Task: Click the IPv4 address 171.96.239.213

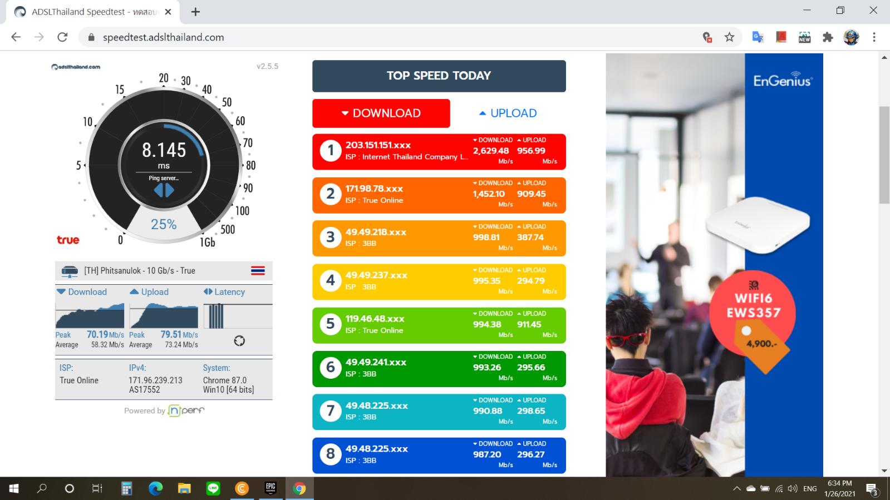Action: pos(155,380)
